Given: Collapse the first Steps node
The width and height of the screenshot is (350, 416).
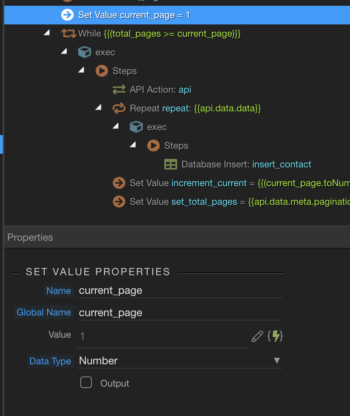Looking at the screenshot, I should [x=81, y=70].
